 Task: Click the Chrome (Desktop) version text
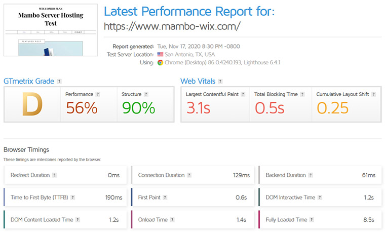point(222,63)
